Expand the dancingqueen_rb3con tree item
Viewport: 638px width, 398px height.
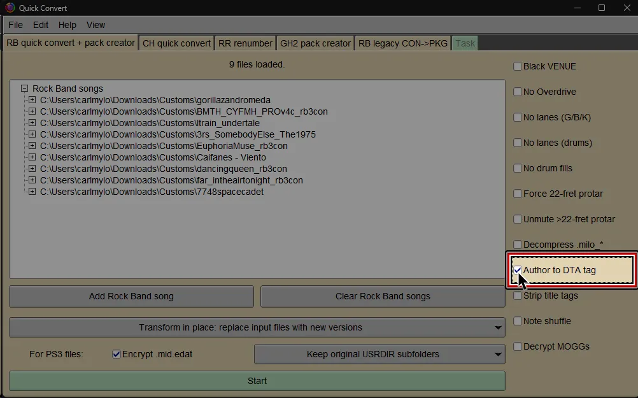point(32,168)
